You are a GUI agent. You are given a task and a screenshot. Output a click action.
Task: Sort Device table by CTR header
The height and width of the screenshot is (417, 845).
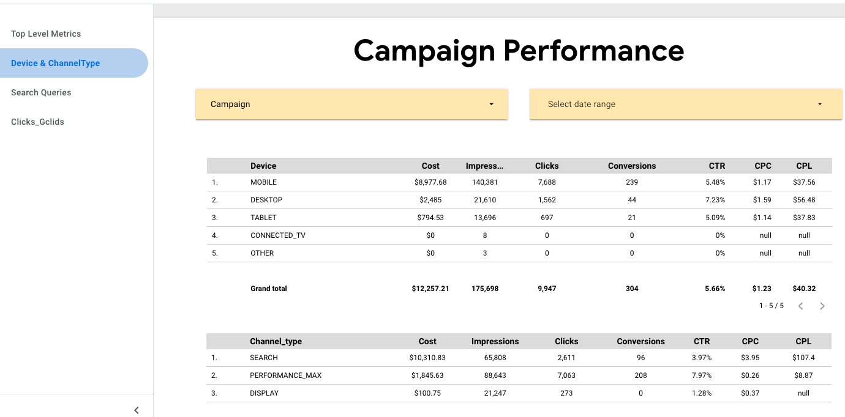[x=716, y=166]
